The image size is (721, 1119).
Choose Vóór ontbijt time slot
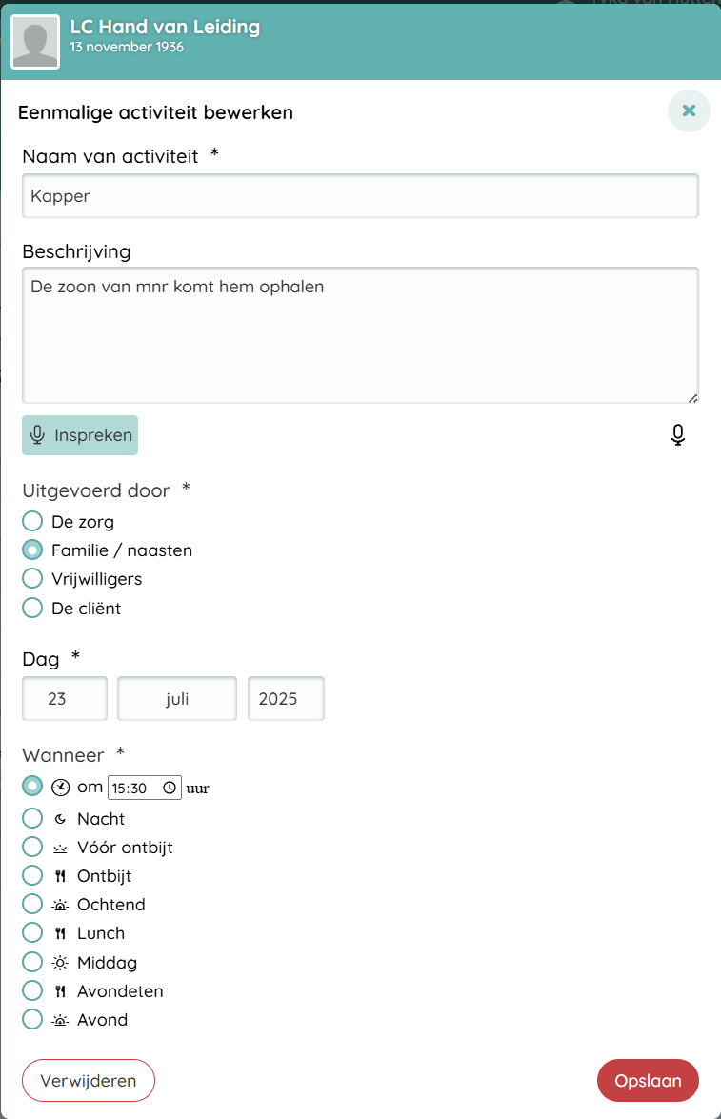pos(32,847)
